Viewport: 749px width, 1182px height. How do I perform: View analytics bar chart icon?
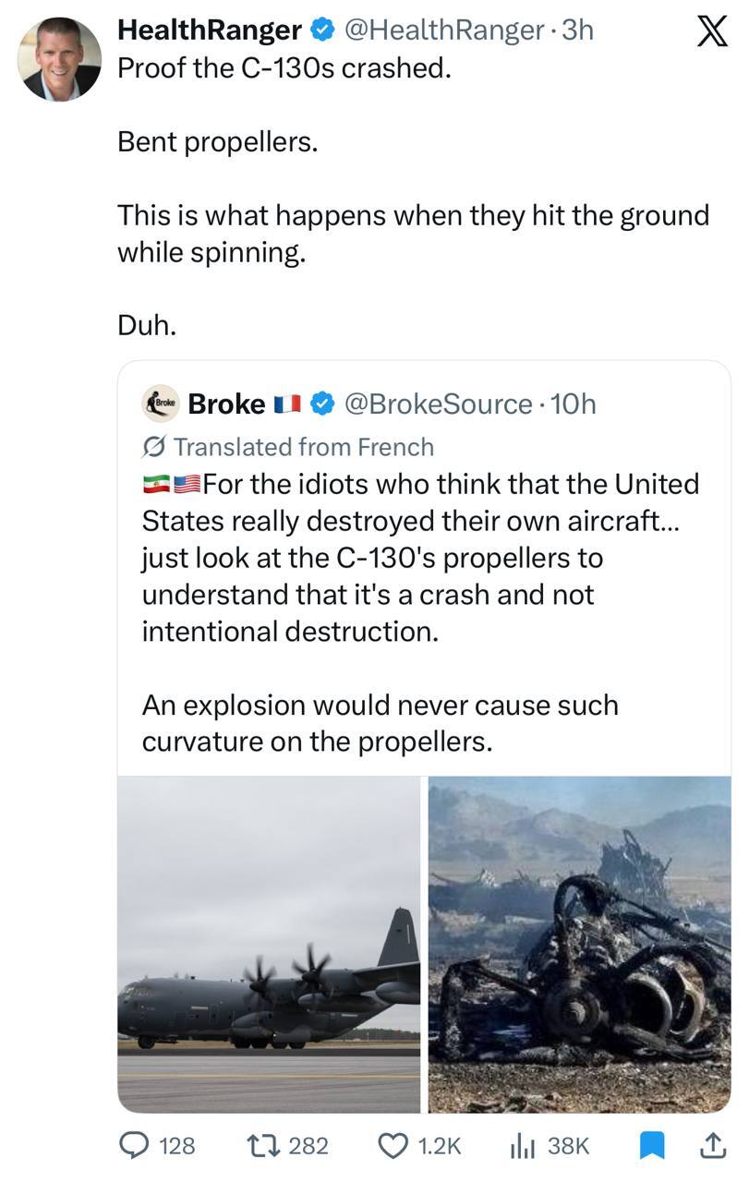coord(524,1146)
